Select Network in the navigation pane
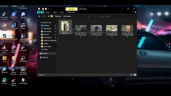The image size is (171, 96). click(45, 58)
